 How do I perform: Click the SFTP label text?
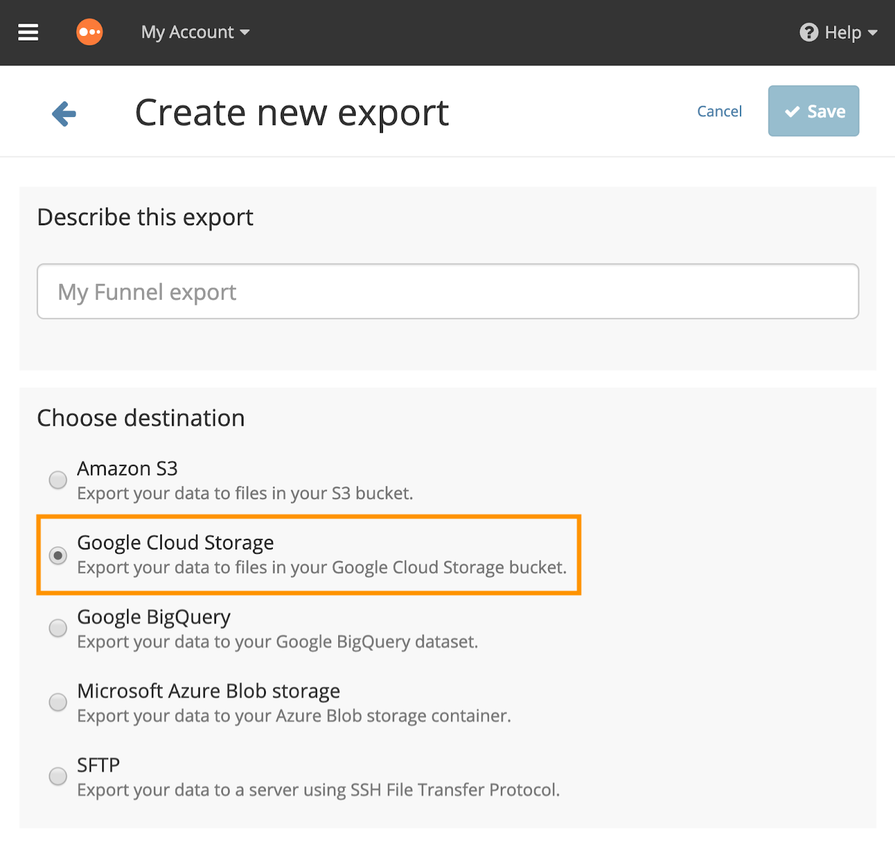tap(98, 765)
